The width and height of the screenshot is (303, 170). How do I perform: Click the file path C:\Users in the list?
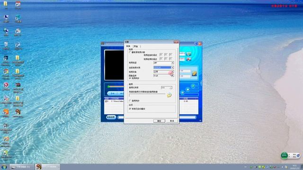(x=117, y=101)
